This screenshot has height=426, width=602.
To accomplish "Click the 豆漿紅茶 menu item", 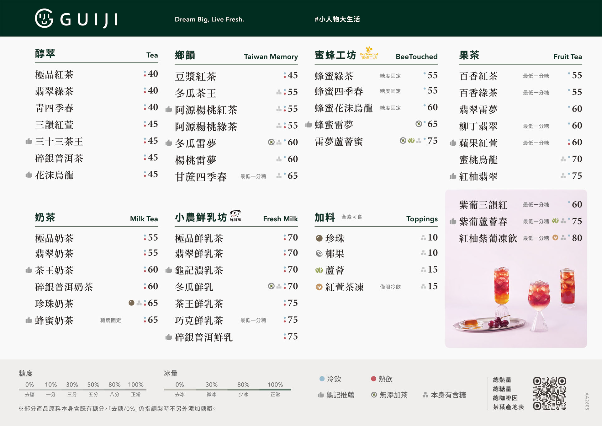I will (196, 76).
